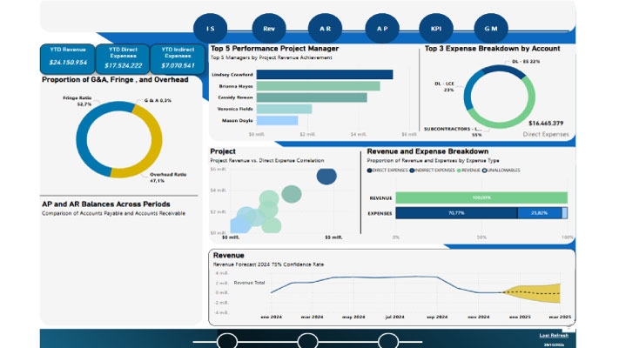Select the dark blue project scatter bubble

pyautogui.click(x=326, y=177)
